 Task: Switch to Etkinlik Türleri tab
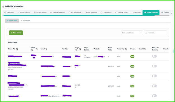[122, 12]
